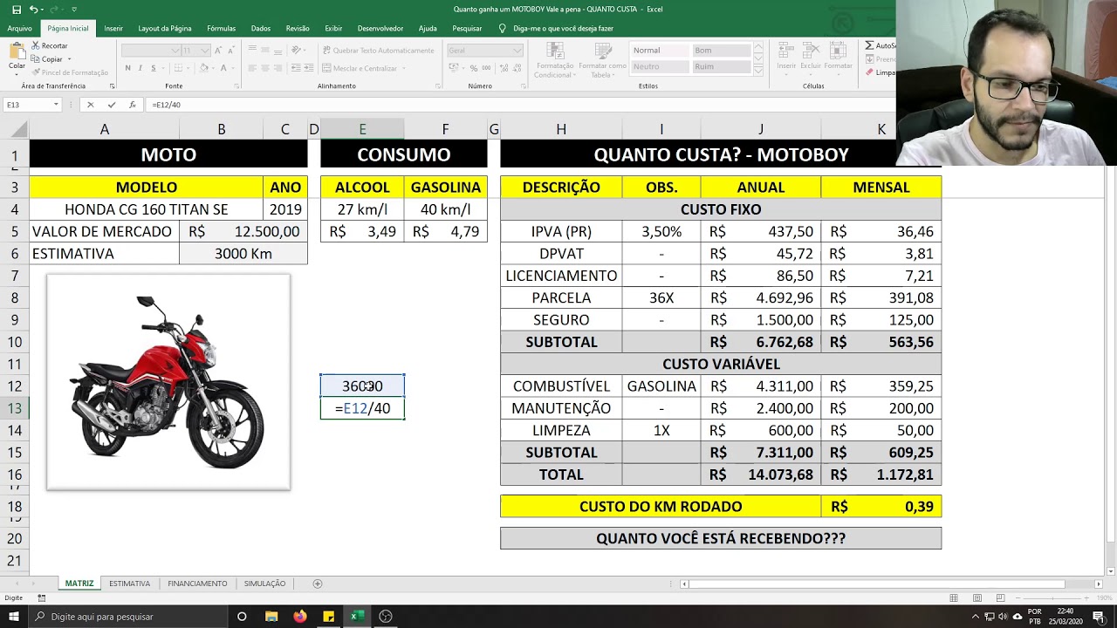Apply the Ruim cell style
Viewport: 1117px width, 628px height.
tap(721, 66)
